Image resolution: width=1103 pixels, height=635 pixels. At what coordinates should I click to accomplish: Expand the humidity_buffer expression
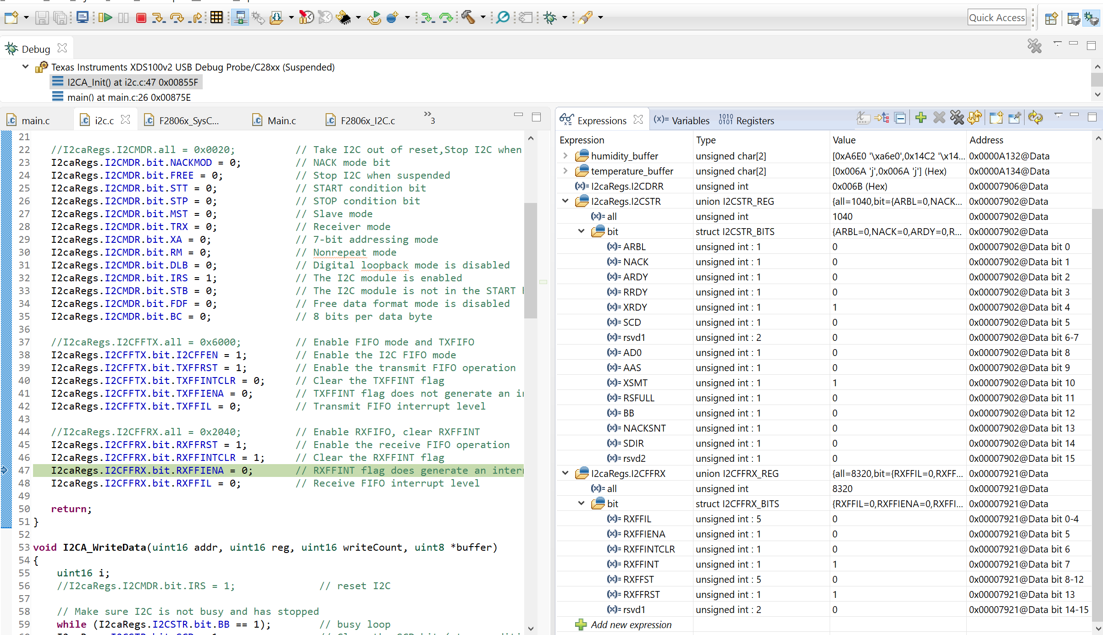(x=565, y=156)
